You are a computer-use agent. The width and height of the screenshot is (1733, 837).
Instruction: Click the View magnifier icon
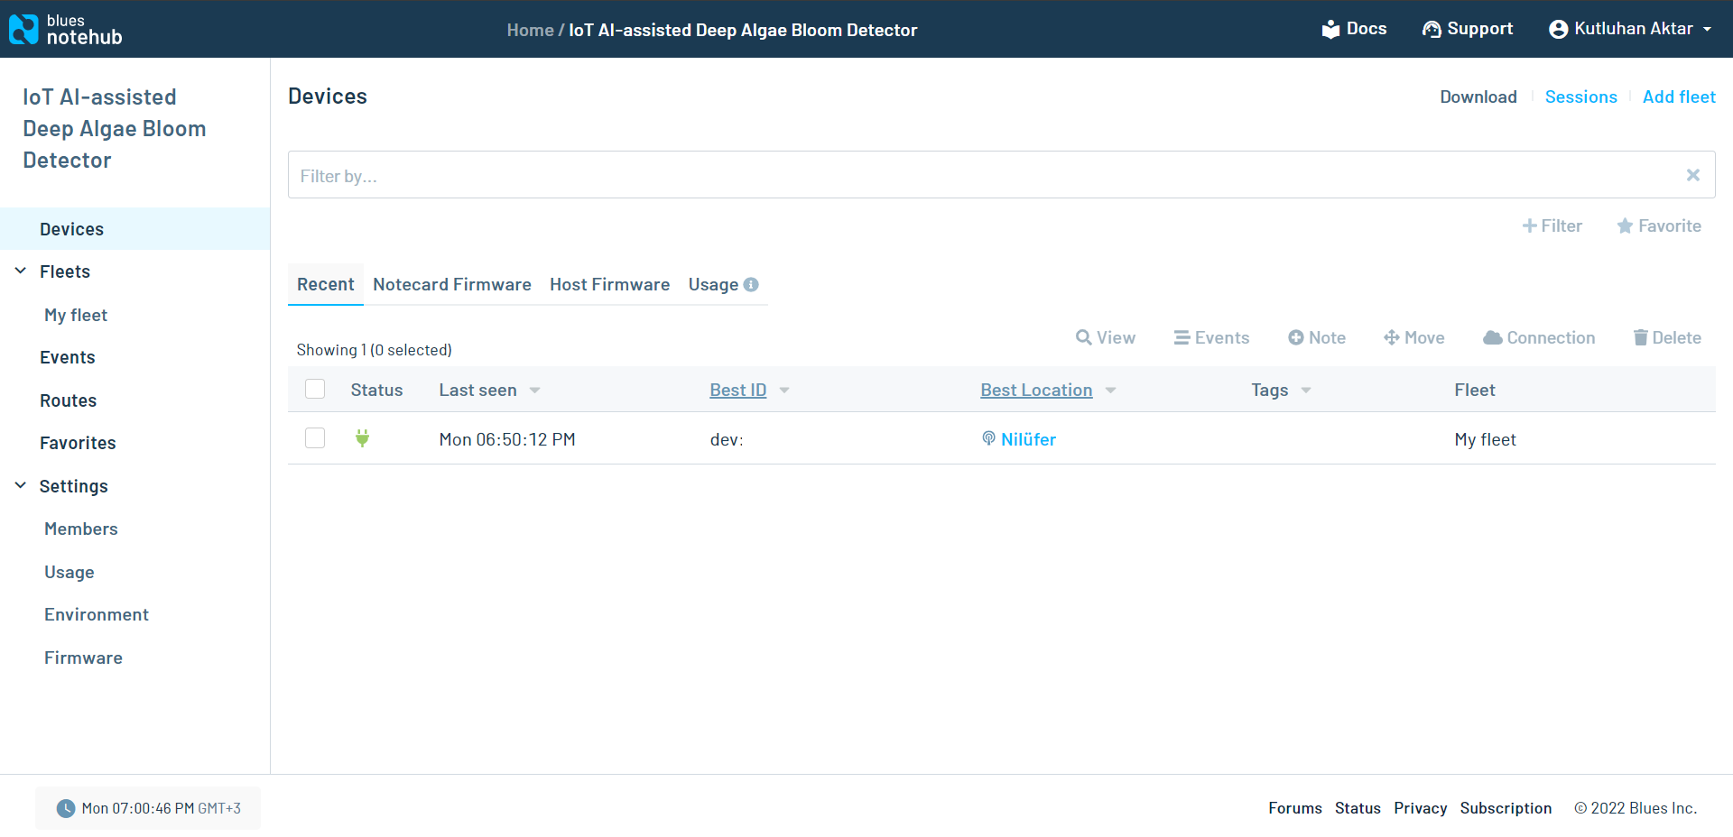[1083, 337]
